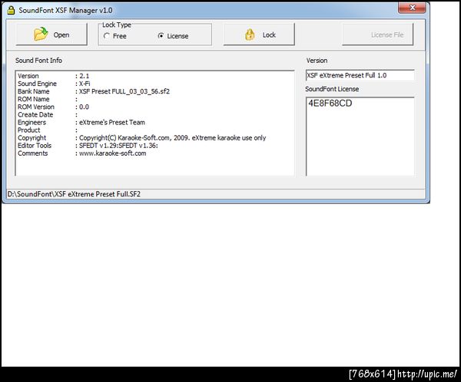Click the Sound Font Info heading
The image size is (461, 382).
click(38, 61)
